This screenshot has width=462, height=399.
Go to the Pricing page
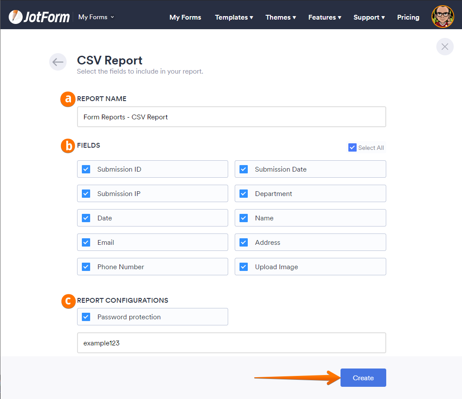(x=408, y=17)
